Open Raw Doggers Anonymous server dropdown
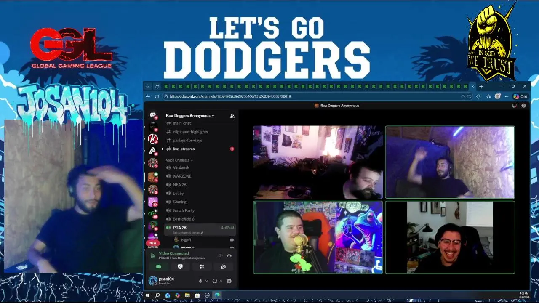The image size is (539, 303). [190, 116]
